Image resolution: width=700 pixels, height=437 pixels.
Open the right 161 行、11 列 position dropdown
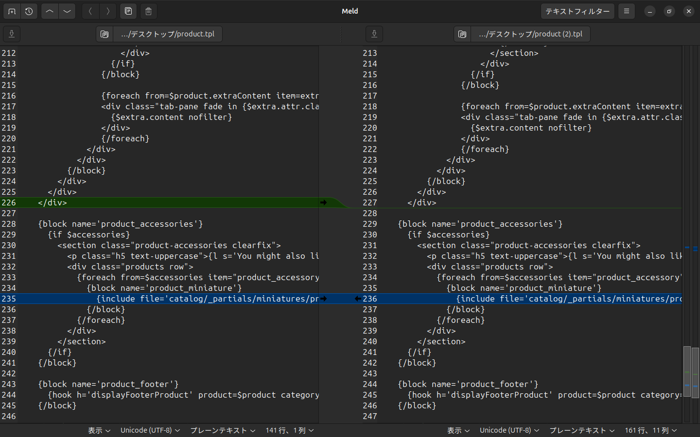[x=651, y=431]
